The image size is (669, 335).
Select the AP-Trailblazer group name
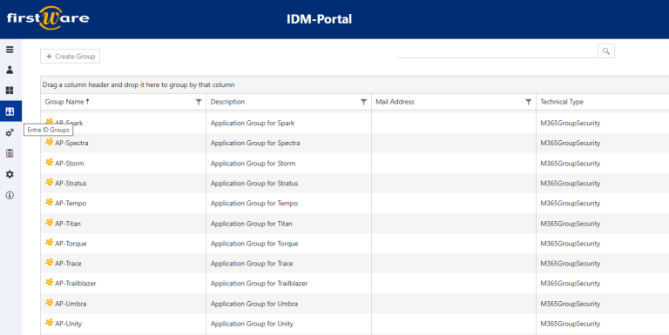point(76,284)
